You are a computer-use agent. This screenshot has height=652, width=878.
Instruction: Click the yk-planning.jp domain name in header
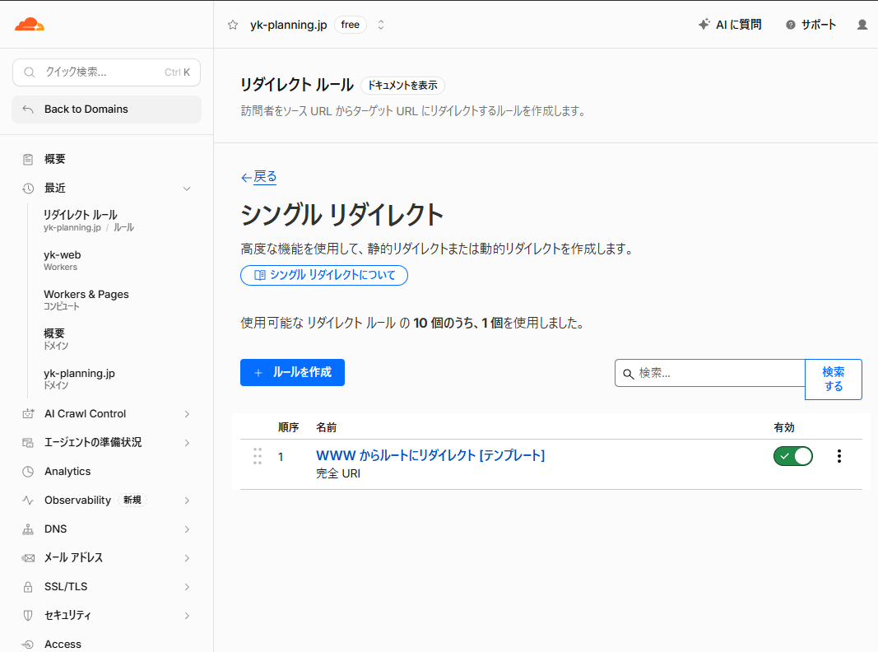pos(288,25)
